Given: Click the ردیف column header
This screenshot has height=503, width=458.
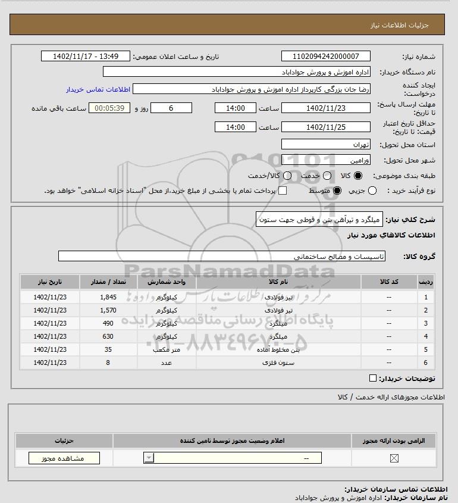Looking at the screenshot, I should tap(426, 282).
